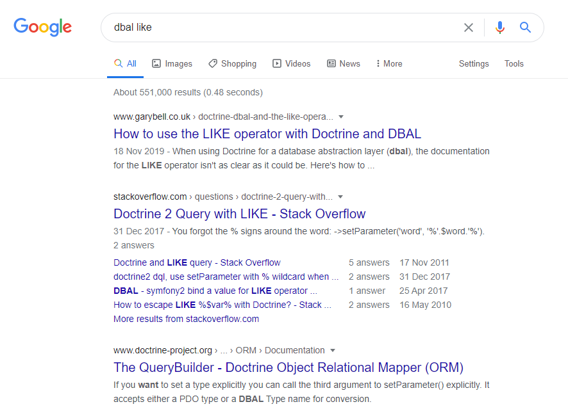568x418 pixels.
Task: Click the Google logo
Action: 43,27
